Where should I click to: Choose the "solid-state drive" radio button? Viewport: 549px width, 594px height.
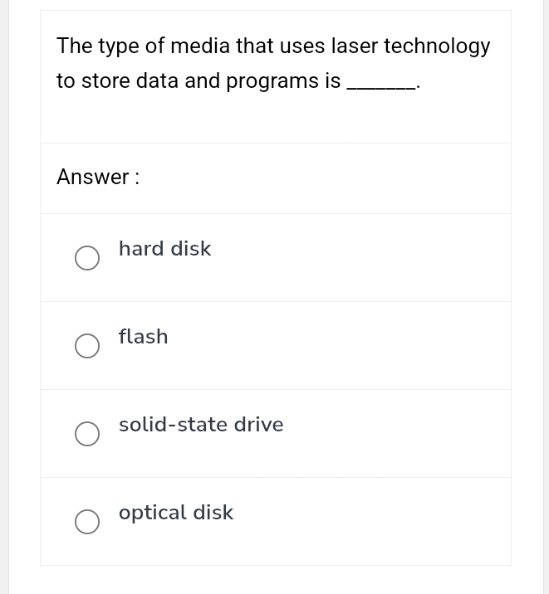87,434
